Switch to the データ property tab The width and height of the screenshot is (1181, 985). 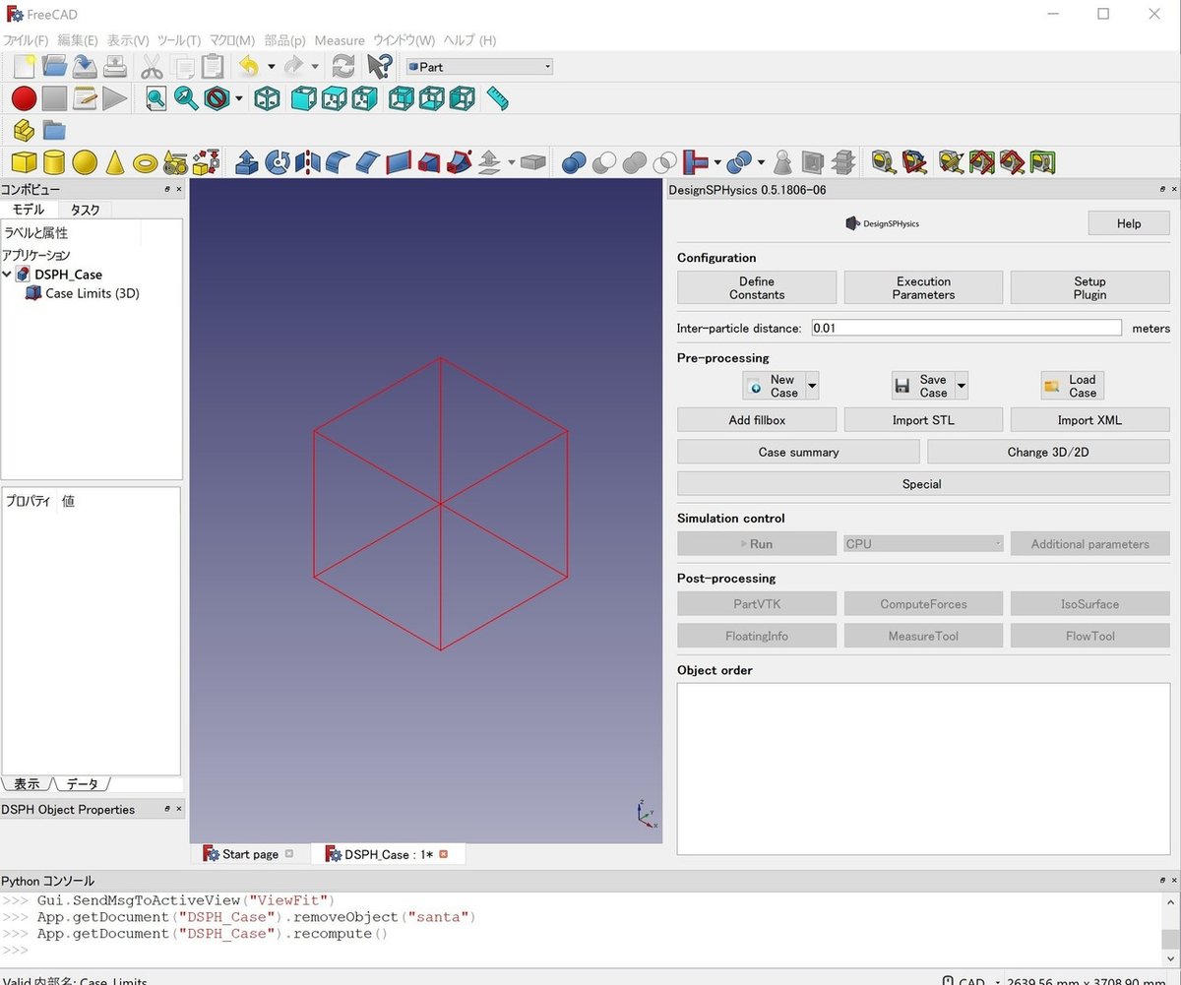pyautogui.click(x=82, y=784)
